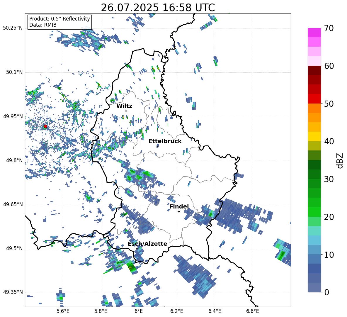Click the cross marker below Findel
This screenshot has height=317, width=347.
[179, 212]
